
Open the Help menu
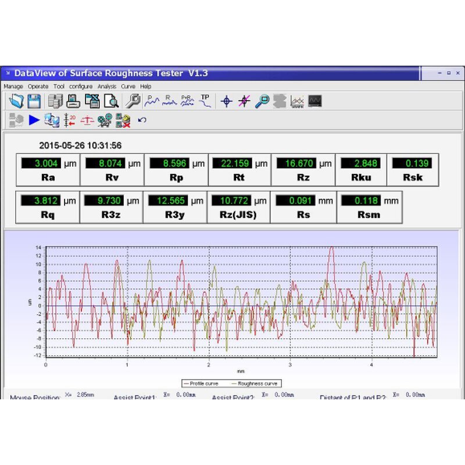click(145, 86)
